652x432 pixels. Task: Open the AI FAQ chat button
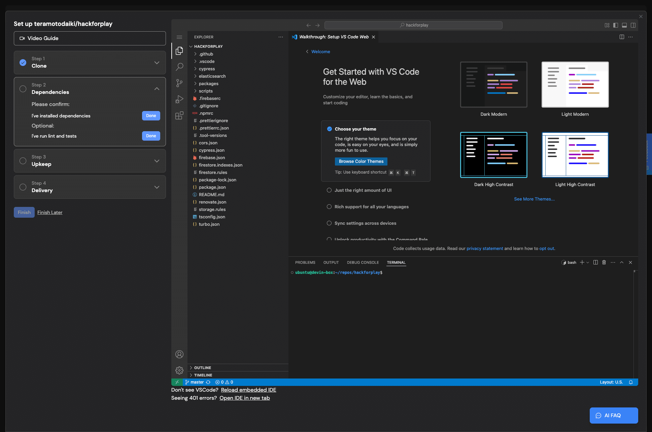tap(614, 416)
